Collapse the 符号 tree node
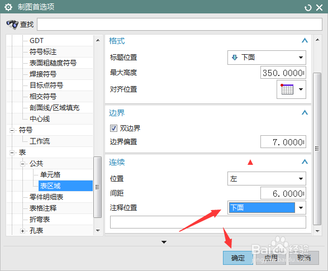 pos(12,130)
